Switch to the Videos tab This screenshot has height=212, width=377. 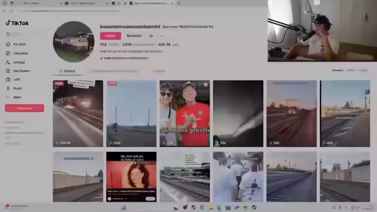click(67, 71)
